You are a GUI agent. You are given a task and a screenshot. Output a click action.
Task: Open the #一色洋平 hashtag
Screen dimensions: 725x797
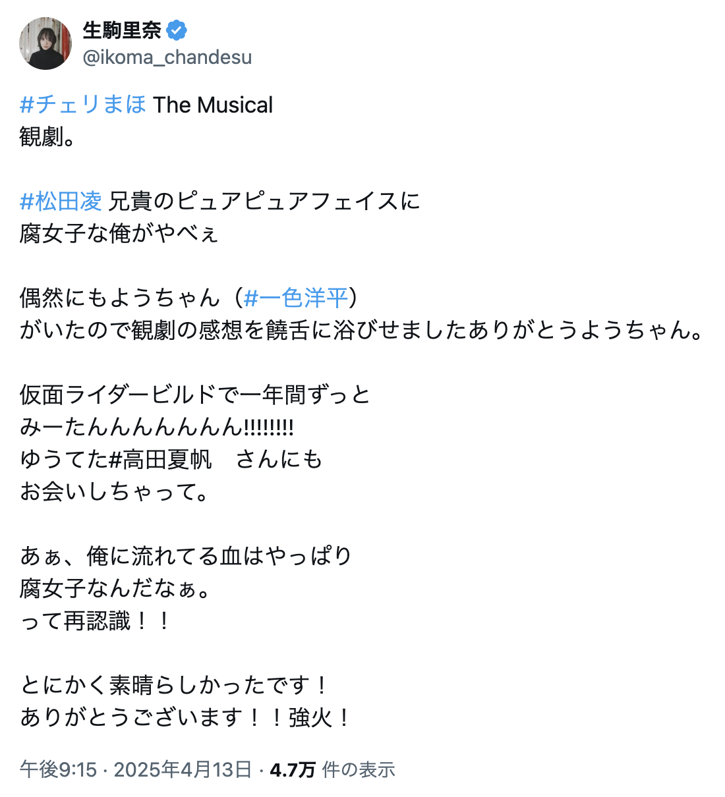click(x=295, y=298)
